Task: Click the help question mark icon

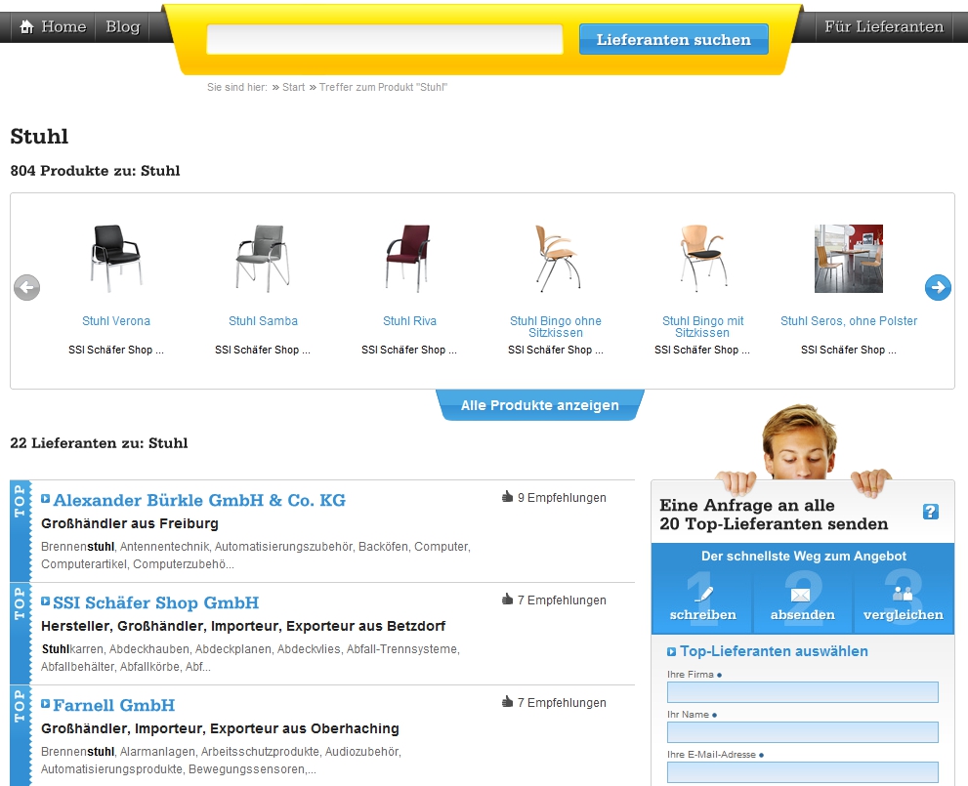Action: tap(931, 512)
